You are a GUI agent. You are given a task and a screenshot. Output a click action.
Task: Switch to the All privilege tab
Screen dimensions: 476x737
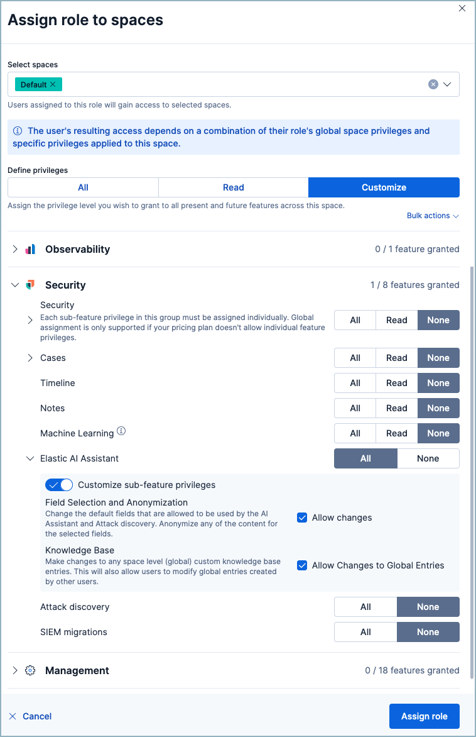(82, 187)
